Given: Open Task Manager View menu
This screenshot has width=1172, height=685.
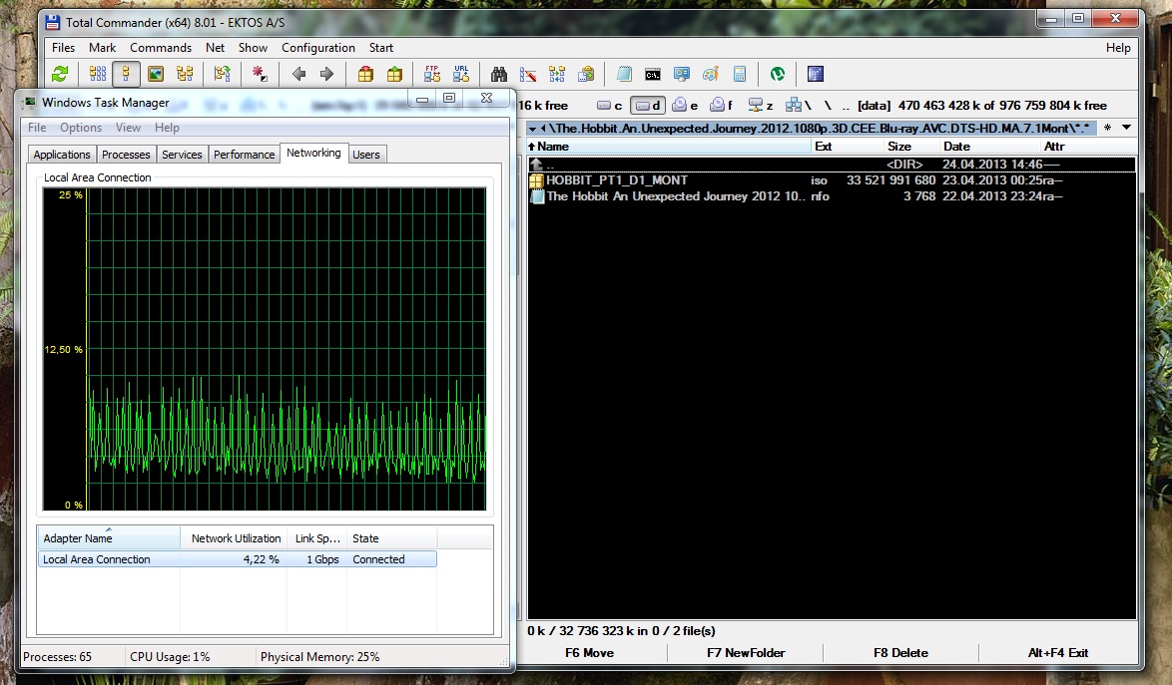Looking at the screenshot, I should (128, 128).
